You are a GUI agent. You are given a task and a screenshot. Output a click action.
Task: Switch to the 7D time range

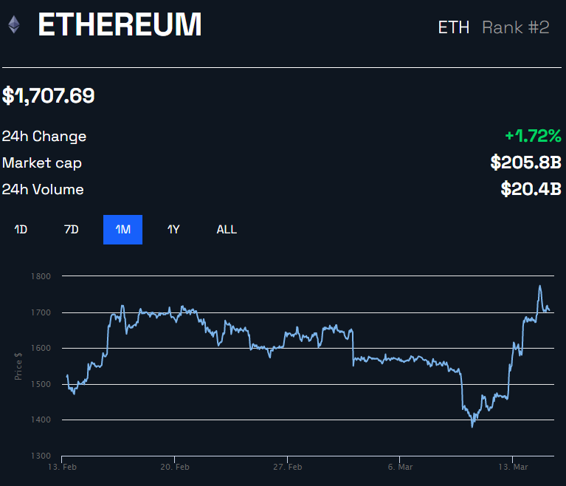pos(71,230)
